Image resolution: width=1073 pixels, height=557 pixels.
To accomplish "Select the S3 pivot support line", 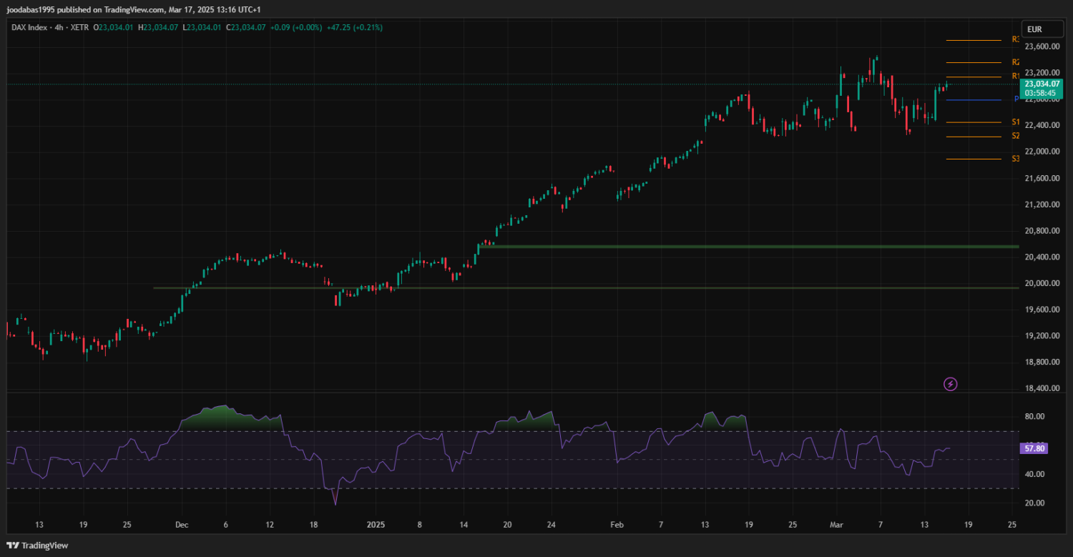I will [x=973, y=159].
